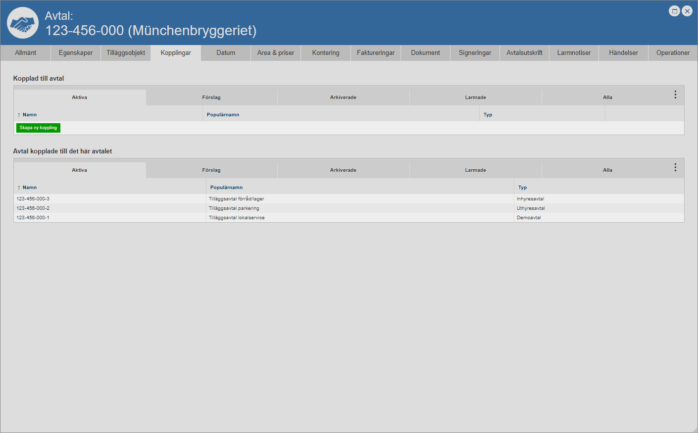Show Arkiverade filter in lower Avtal kopplade table
698x433 pixels.
coord(343,170)
